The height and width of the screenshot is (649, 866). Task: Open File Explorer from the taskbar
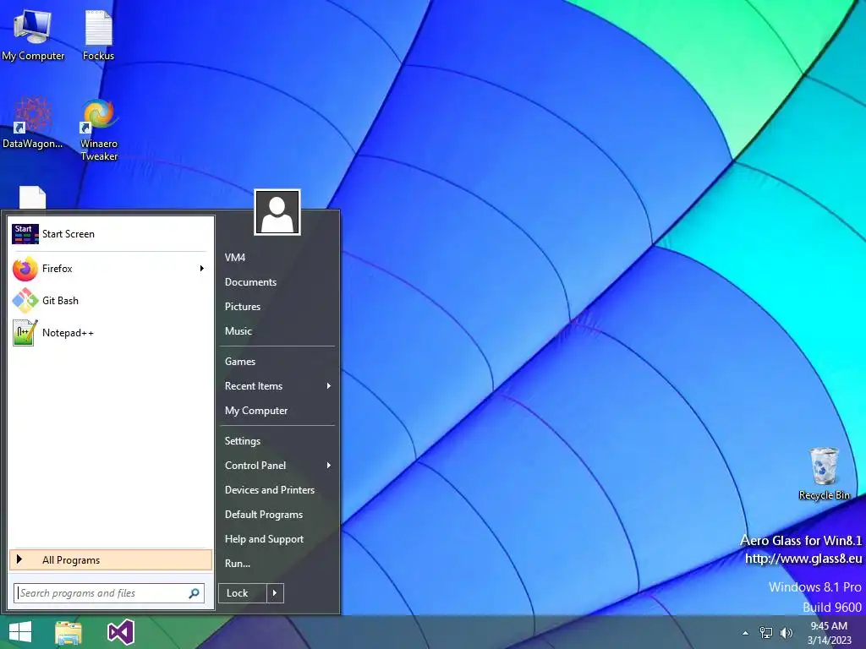coord(69,632)
